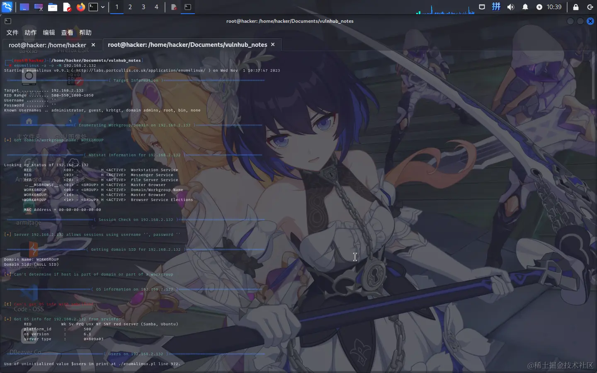Select the document app in taskbar
Screen dimensions: 597x373
click(x=174, y=7)
